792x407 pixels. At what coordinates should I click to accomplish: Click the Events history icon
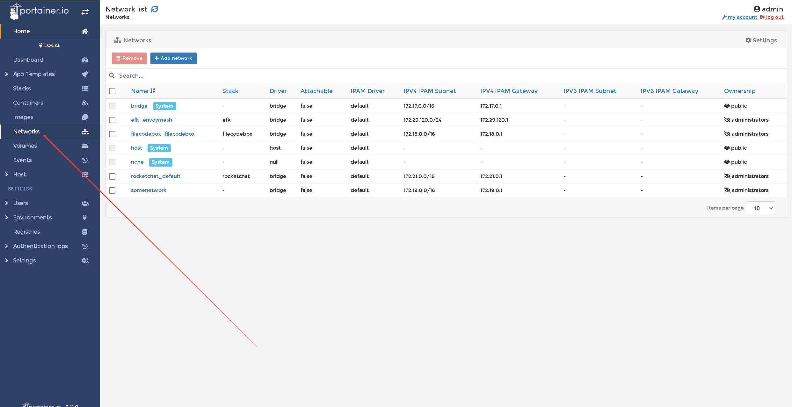(x=85, y=160)
